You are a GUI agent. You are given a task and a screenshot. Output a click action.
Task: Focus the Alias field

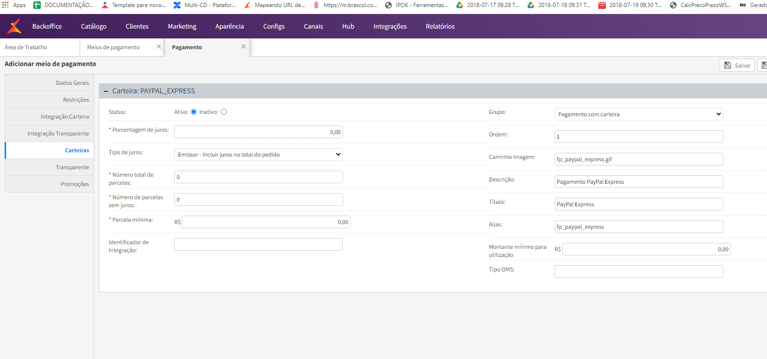point(639,227)
